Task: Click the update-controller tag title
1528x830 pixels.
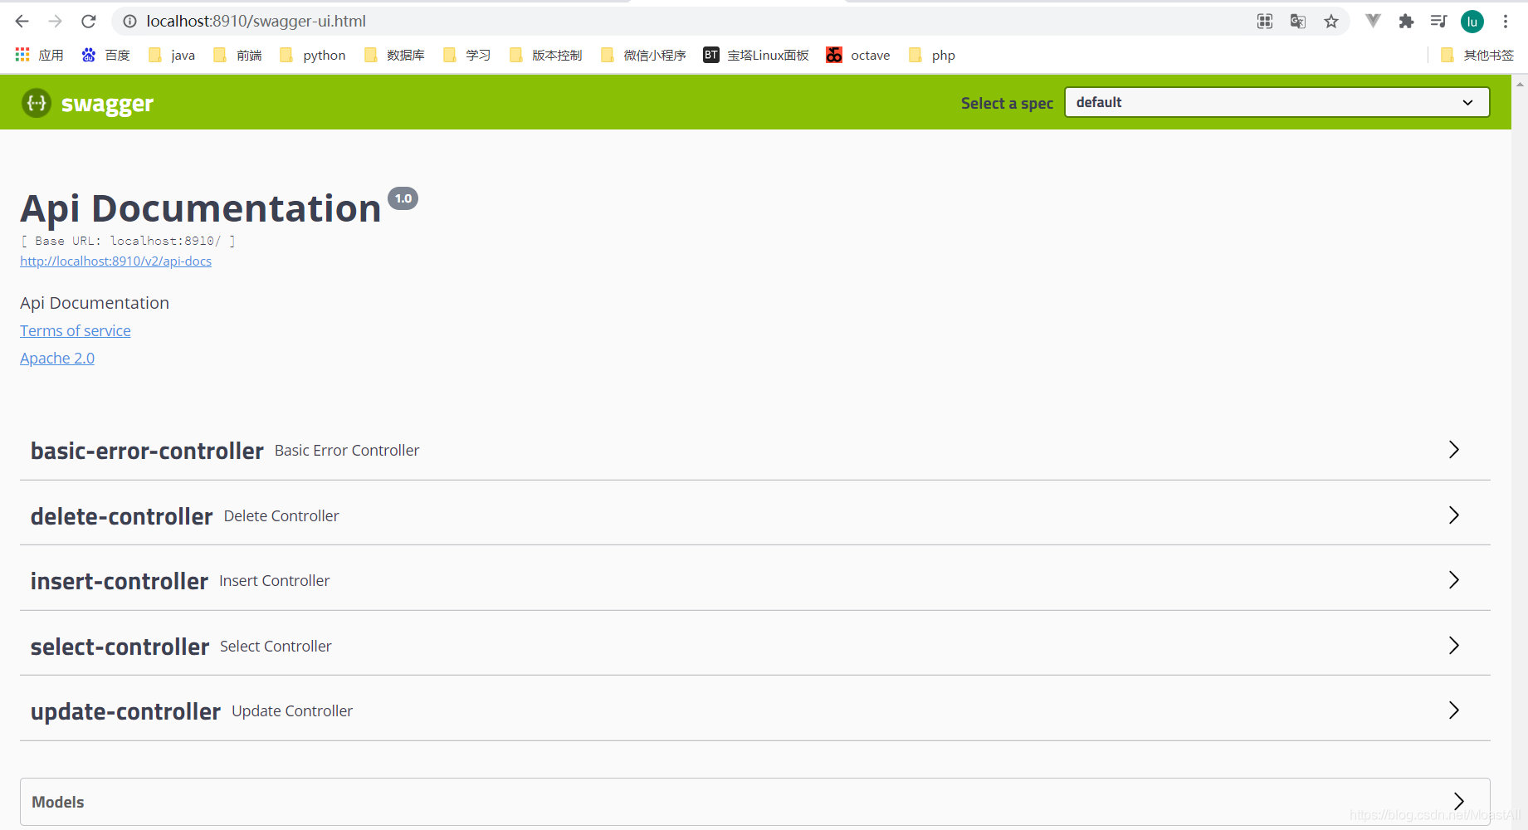Action: coord(125,711)
